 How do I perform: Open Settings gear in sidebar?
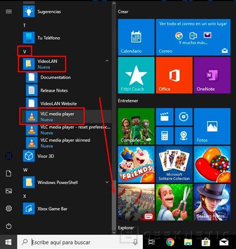point(8,209)
